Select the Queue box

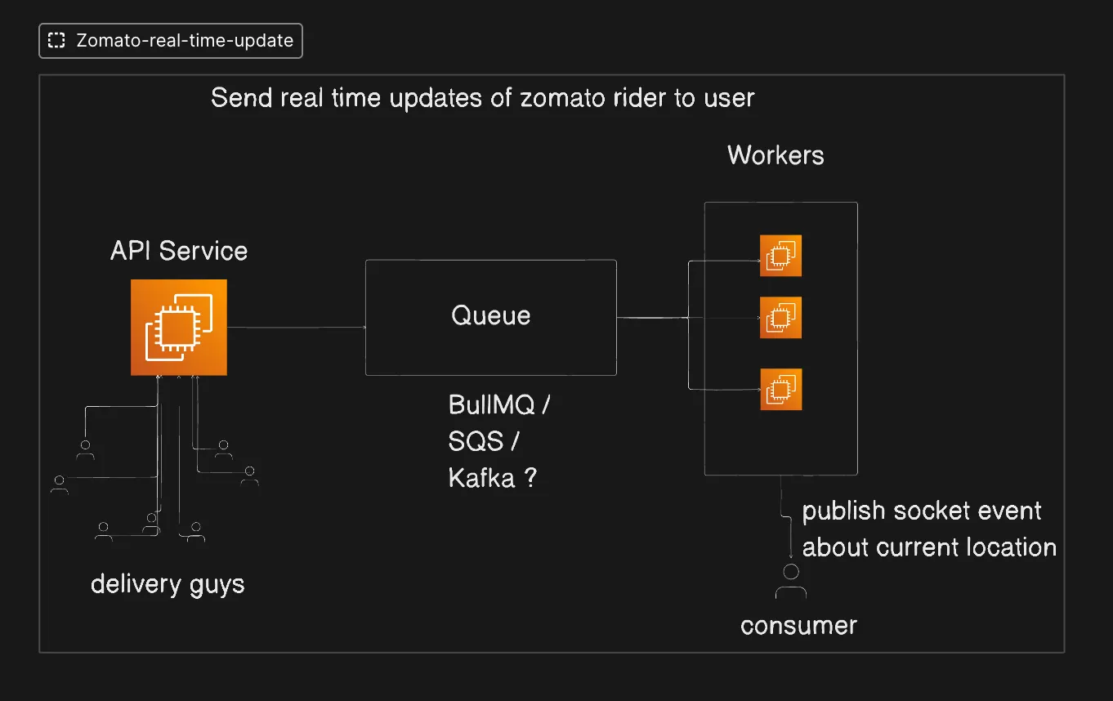(490, 317)
